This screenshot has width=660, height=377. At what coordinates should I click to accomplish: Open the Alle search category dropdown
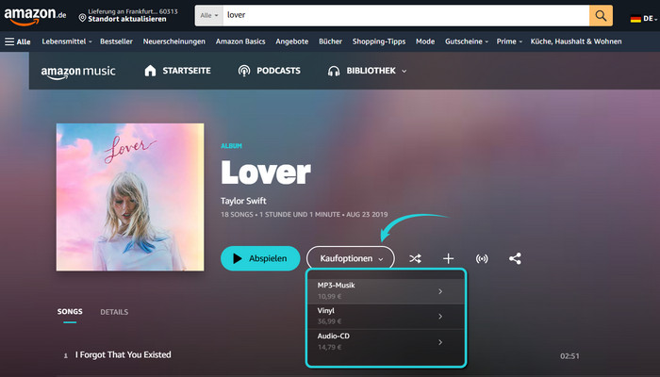[x=209, y=16]
